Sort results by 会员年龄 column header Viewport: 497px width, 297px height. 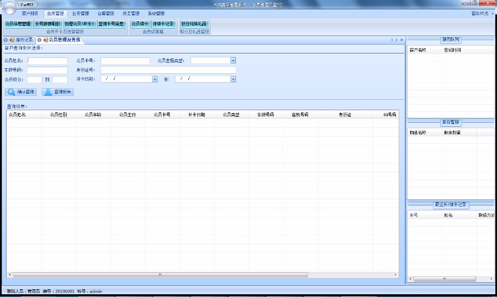coord(93,115)
